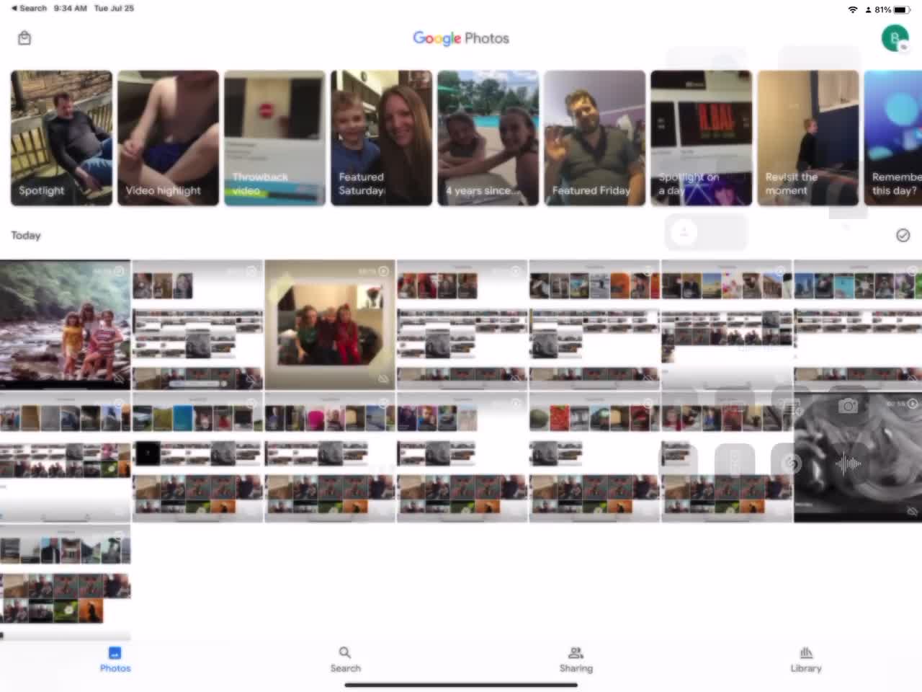The image size is (922, 692).
Task: Tap the not-backed-up cloud icon on ultrasound video
Action: point(912,510)
